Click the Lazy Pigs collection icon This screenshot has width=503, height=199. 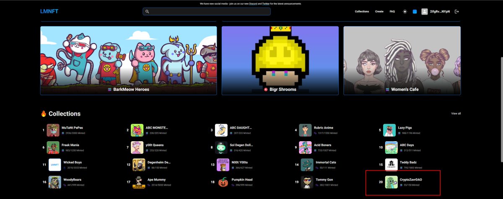click(x=390, y=130)
